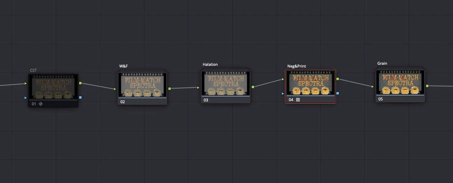
Task: Click the green RGB input of Neg&Print node
Action: [x=283, y=79]
